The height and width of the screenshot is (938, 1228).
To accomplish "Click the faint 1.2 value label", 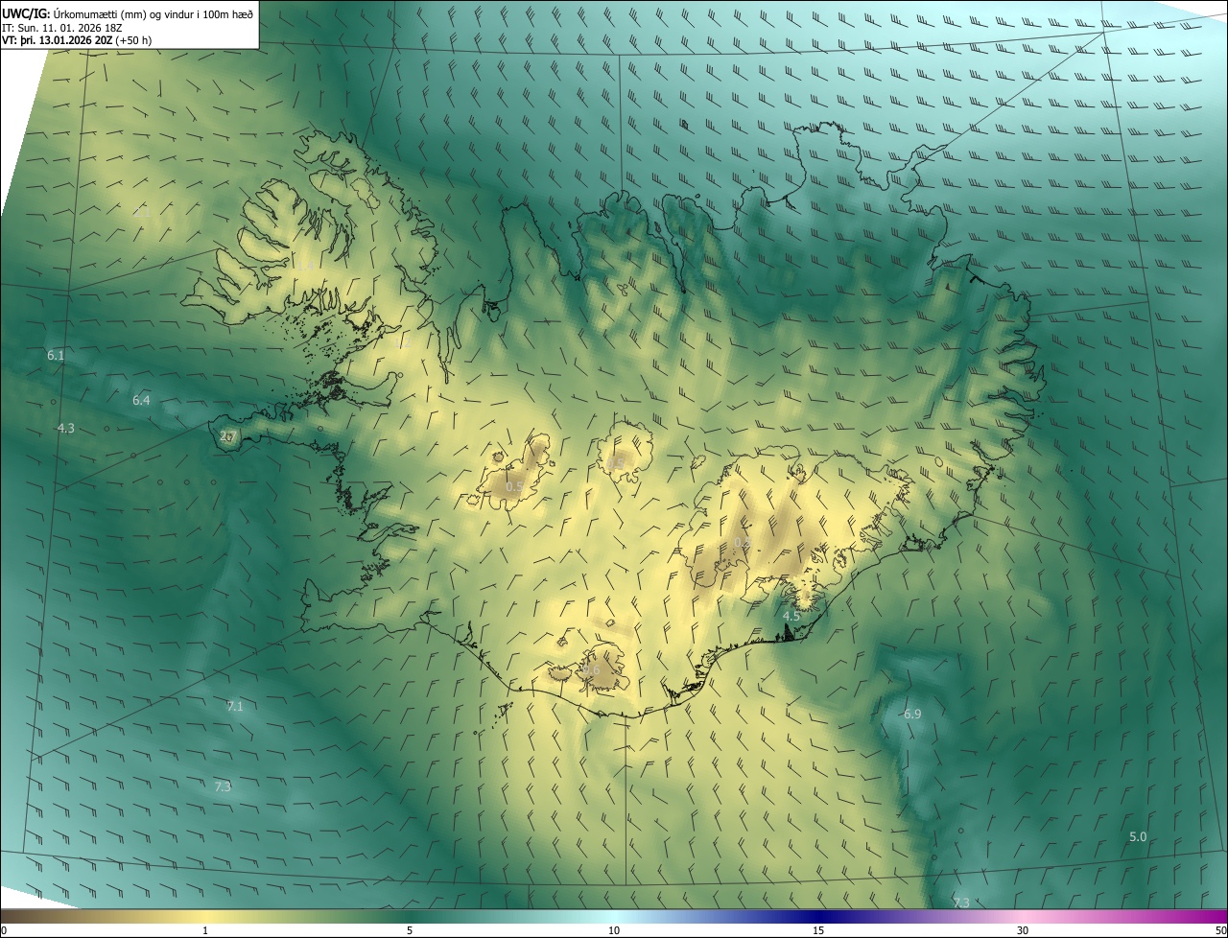I will 404,342.
